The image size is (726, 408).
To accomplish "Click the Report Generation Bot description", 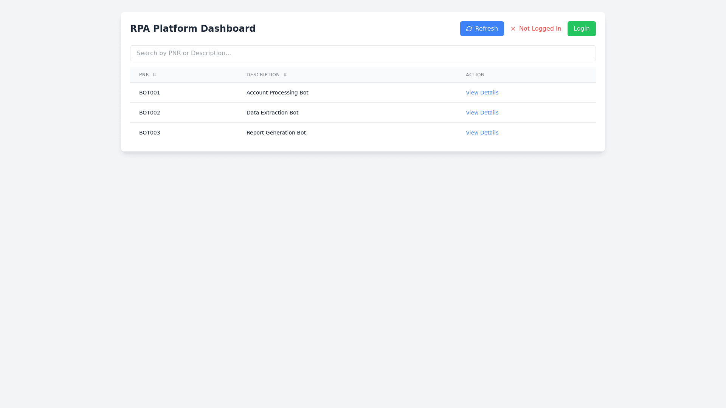I will click(x=276, y=133).
